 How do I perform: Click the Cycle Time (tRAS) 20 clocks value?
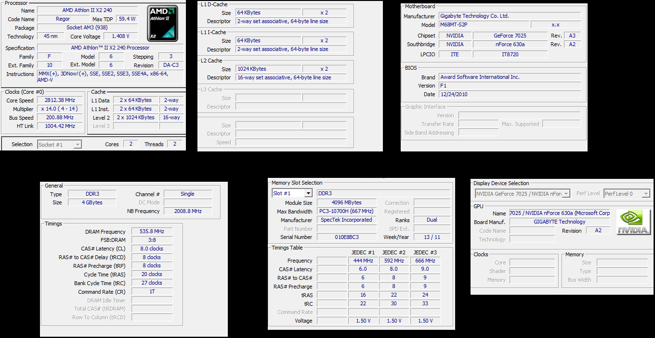(x=152, y=274)
